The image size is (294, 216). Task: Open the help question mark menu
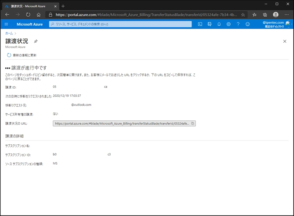click(x=238, y=24)
